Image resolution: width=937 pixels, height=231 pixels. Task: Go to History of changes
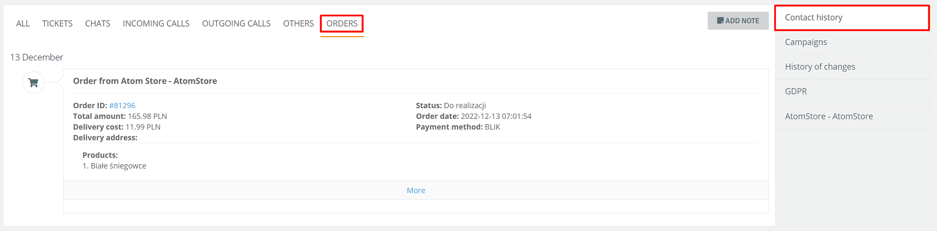click(x=852, y=67)
